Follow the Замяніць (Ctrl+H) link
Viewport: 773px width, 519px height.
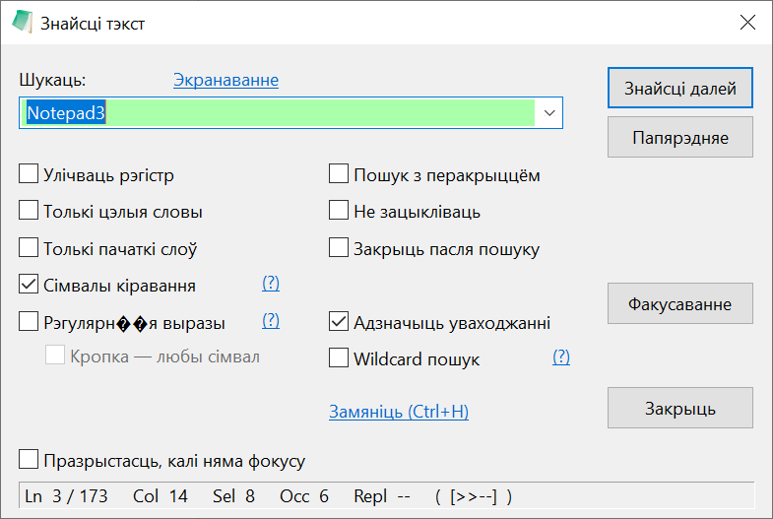point(399,412)
